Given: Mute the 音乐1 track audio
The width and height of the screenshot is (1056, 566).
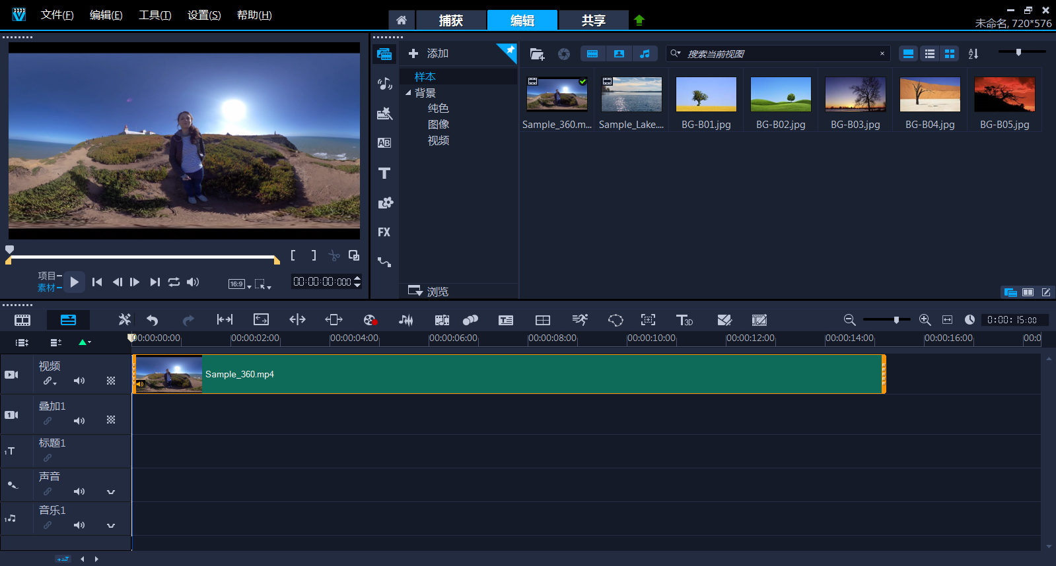Looking at the screenshot, I should point(79,525).
